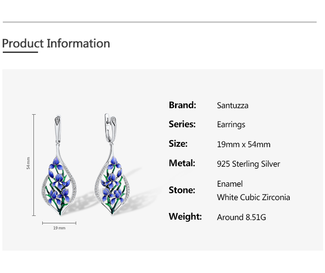Screen dimensions: 325x273
Task: Click the dark underline beneath Product Information
Action: pos(20,52)
